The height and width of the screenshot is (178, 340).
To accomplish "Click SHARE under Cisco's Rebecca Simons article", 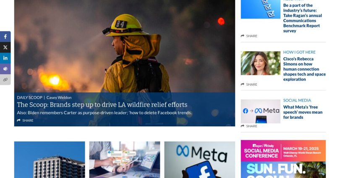I will pyautogui.click(x=249, y=84).
